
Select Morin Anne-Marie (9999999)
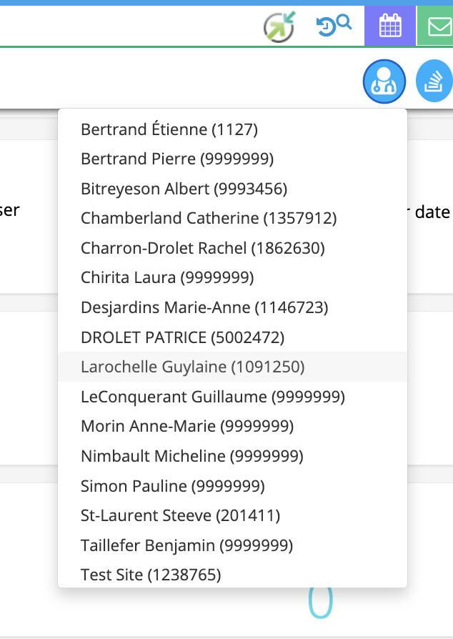click(233, 426)
